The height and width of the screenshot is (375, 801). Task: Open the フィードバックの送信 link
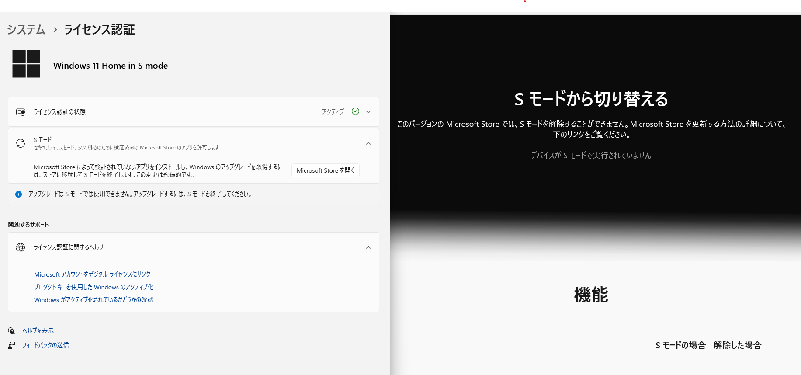pyautogui.click(x=45, y=345)
